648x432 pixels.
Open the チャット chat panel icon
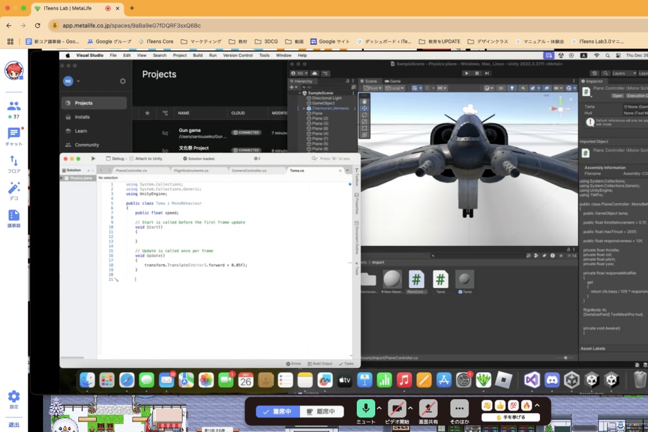(x=14, y=134)
